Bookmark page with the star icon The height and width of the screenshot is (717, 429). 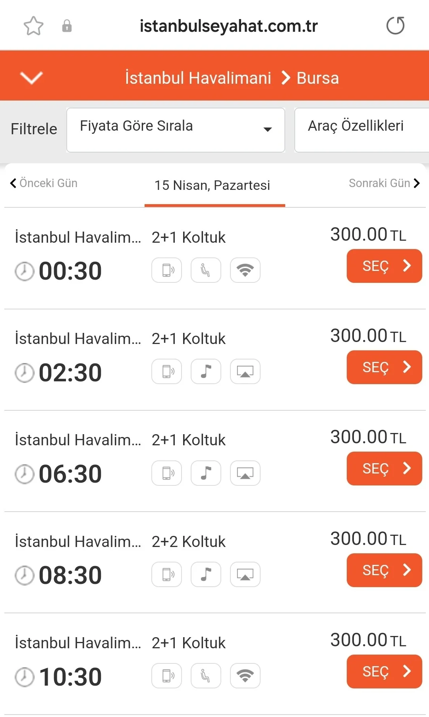pos(33,26)
